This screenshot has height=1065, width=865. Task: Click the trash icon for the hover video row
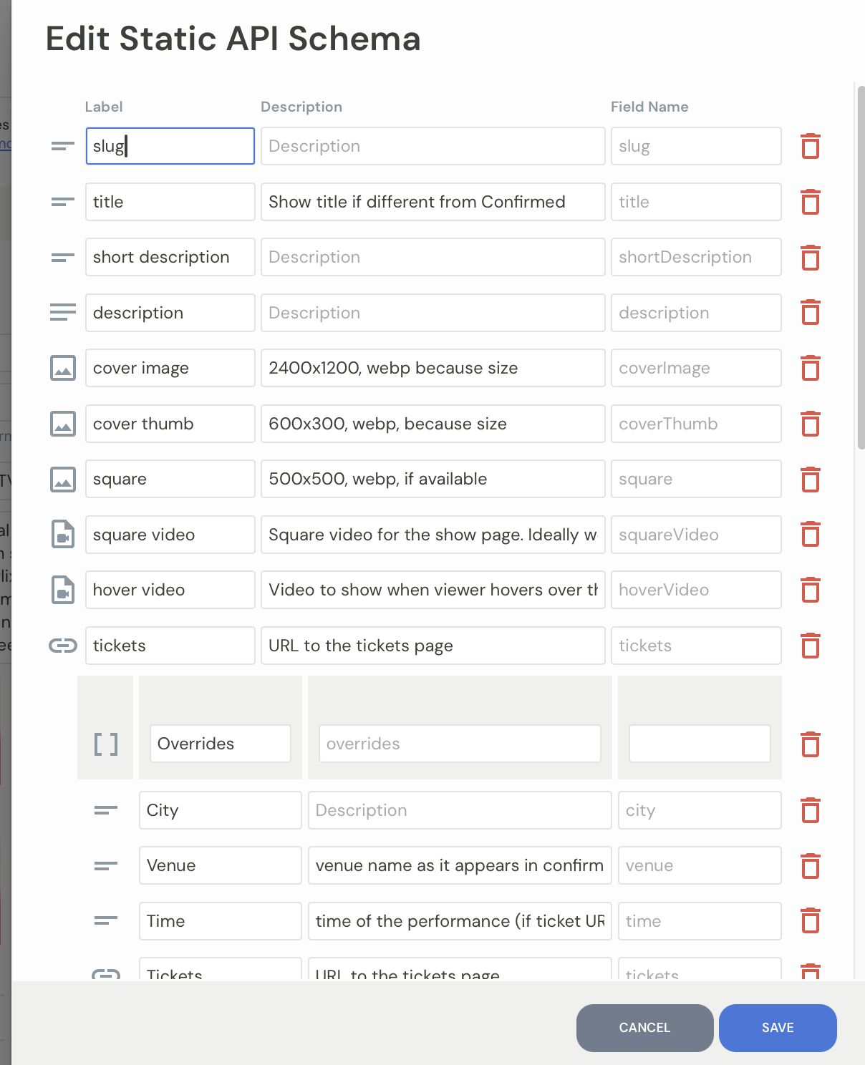coord(810,590)
